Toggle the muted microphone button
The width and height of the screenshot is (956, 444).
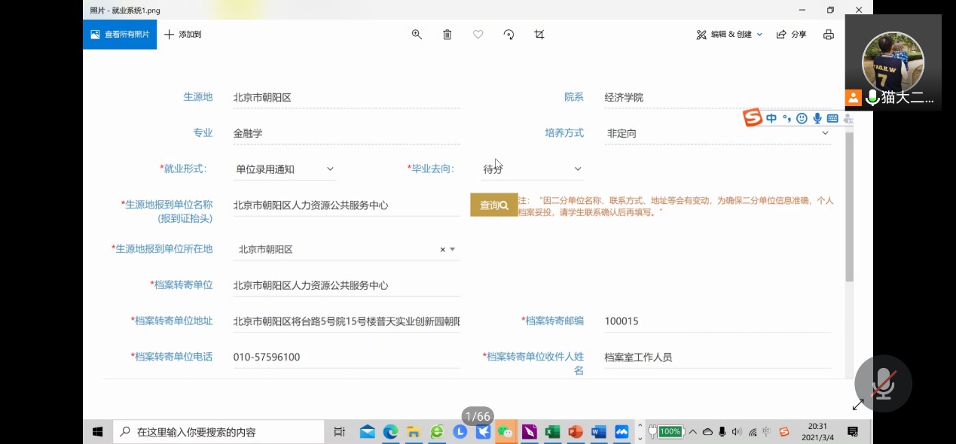coord(883,384)
